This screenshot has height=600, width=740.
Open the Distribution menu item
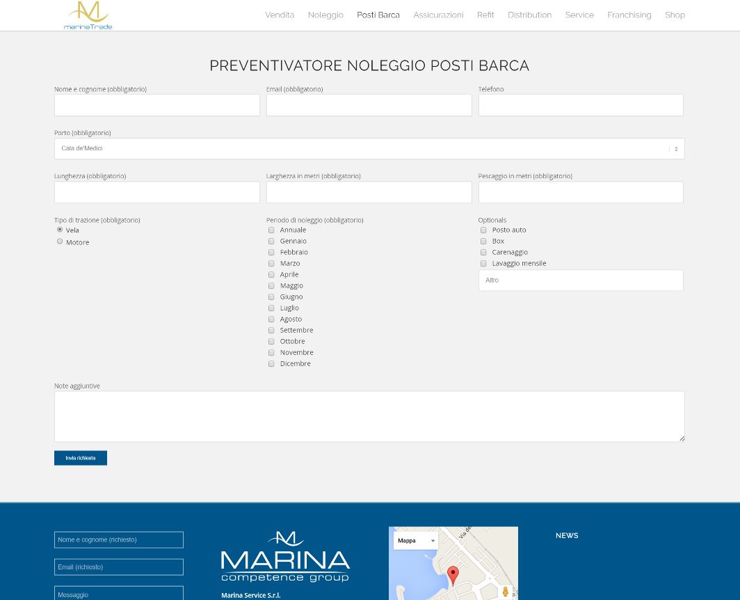point(529,15)
